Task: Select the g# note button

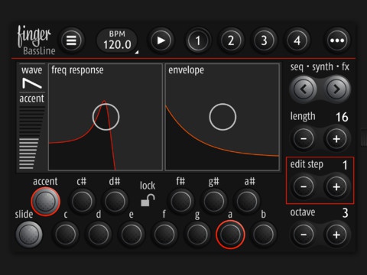Action: (x=214, y=202)
